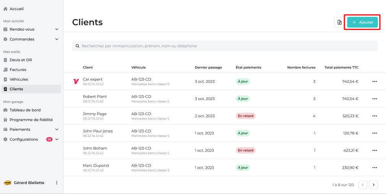Open Robert Plant client entry
The image size is (386, 194).
point(95,97)
